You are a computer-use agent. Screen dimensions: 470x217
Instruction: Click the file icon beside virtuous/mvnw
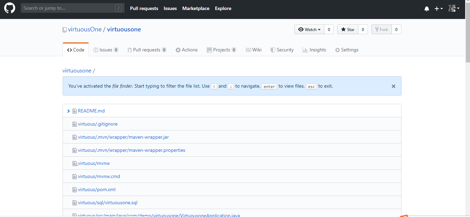(74, 164)
